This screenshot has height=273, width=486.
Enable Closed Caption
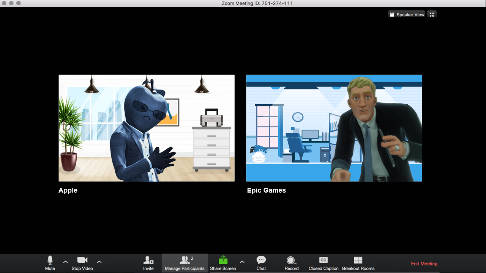(x=323, y=263)
